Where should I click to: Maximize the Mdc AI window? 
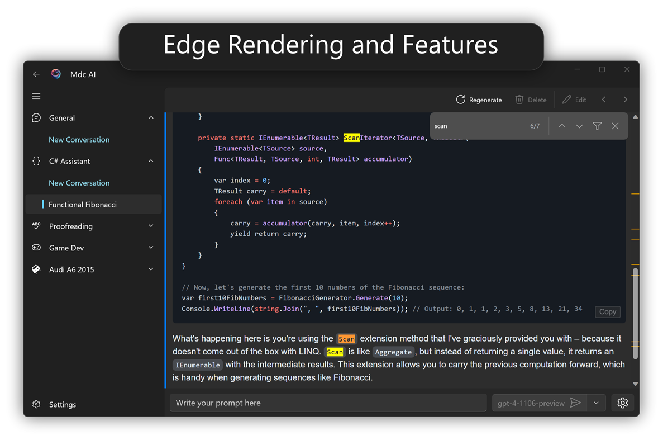602,69
